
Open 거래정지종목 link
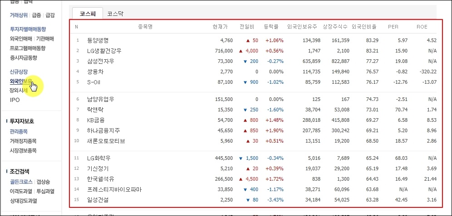[23, 141]
